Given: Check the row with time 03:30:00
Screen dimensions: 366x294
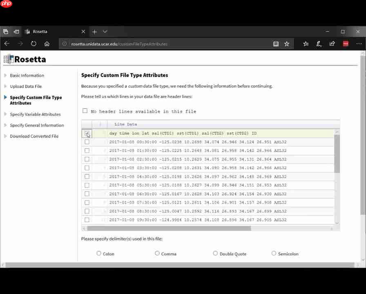Looking at the screenshot, I should 87,168.
